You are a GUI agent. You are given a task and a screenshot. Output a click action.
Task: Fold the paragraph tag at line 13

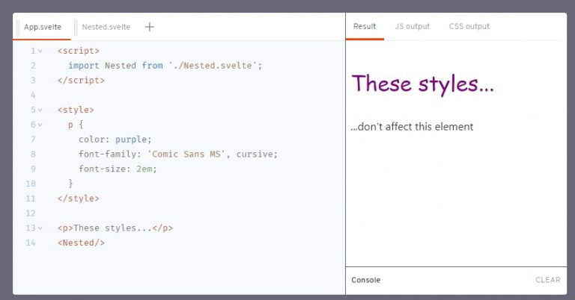point(40,228)
